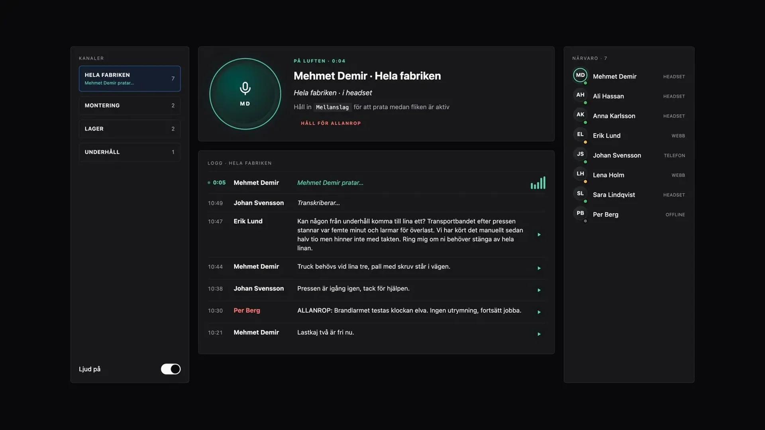This screenshot has width=765, height=430.
Task: Switch to the Montering channel
Action: 129,106
